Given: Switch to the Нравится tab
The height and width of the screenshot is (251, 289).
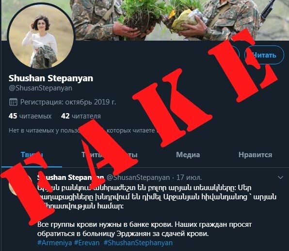Looking at the screenshot, I should click(x=255, y=155).
